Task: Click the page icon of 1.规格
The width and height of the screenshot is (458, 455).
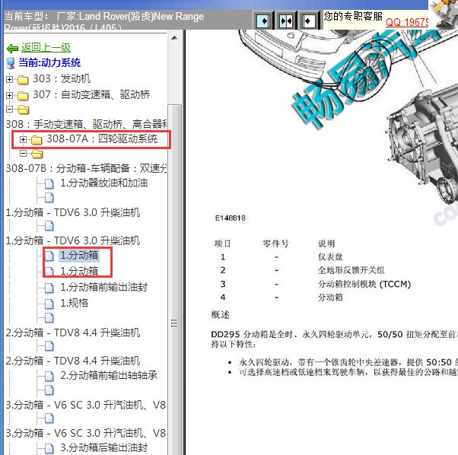Action: coord(49,304)
